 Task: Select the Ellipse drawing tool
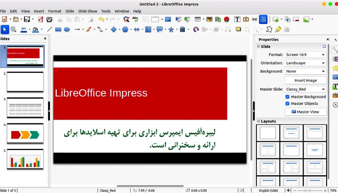(x=67, y=29)
